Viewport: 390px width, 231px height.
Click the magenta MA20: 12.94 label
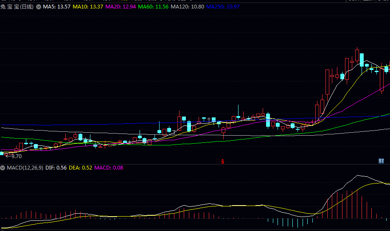point(121,7)
